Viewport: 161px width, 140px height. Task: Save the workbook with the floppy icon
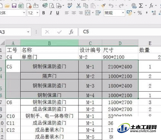14,5
